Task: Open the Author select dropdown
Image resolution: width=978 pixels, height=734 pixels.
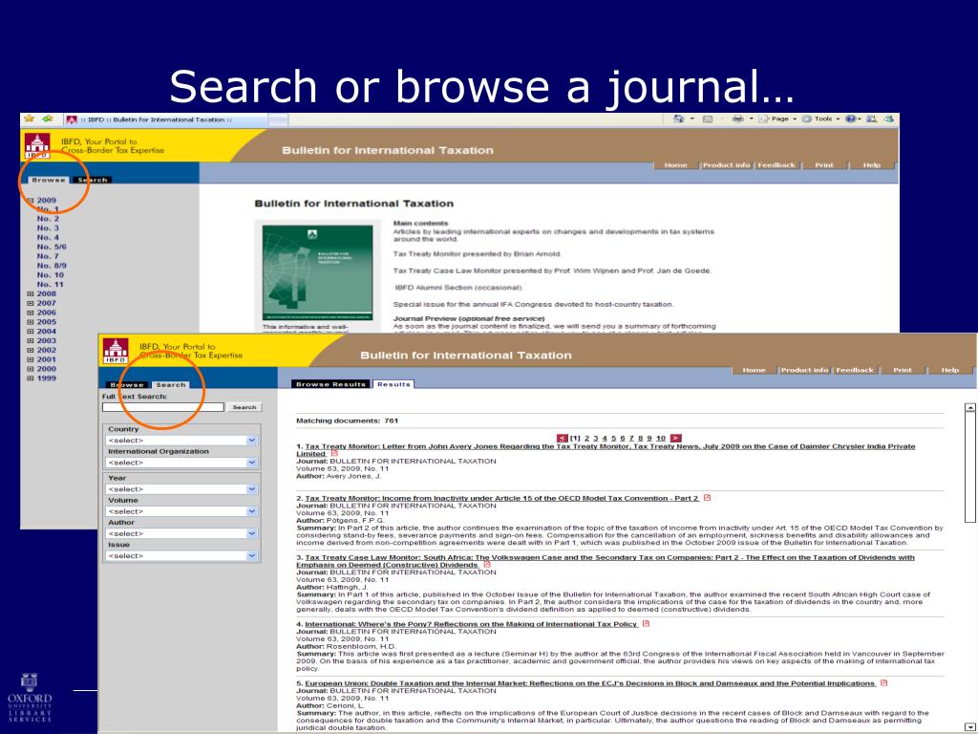Action: [181, 533]
